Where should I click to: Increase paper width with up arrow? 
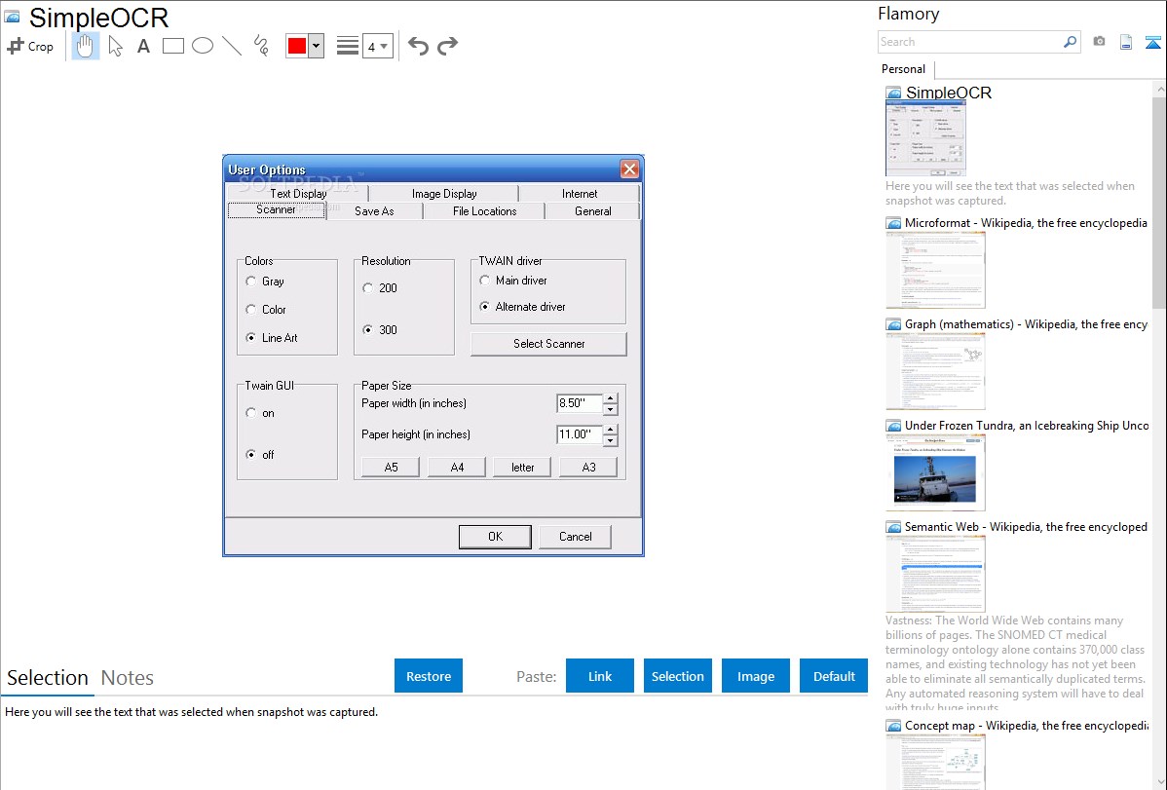point(611,398)
